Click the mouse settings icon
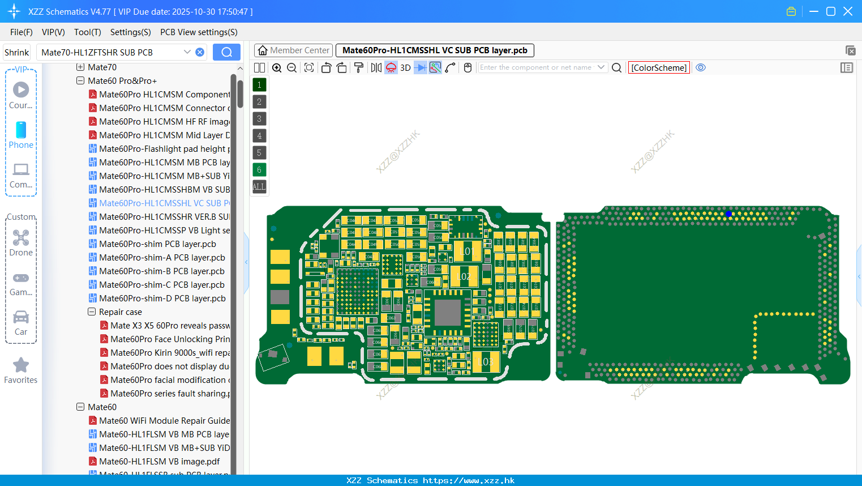The width and height of the screenshot is (862, 486). 468,68
